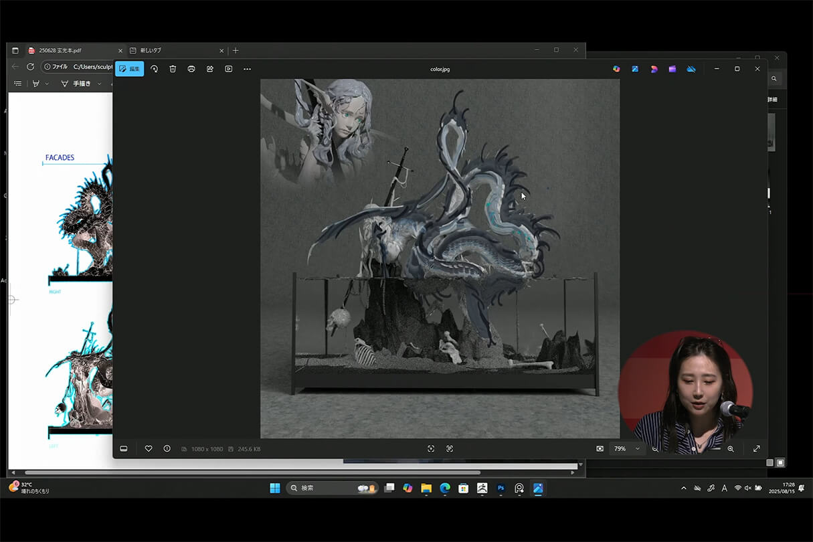Click the 編集 (Edit) button in Photos
The height and width of the screenshot is (542, 813).
click(129, 69)
